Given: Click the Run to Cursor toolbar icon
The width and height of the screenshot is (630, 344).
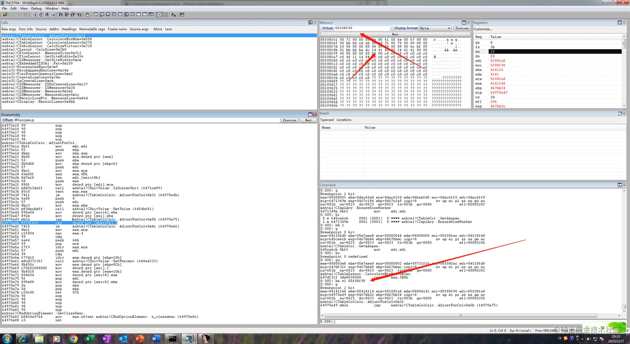Looking at the screenshot, I should point(79,15).
